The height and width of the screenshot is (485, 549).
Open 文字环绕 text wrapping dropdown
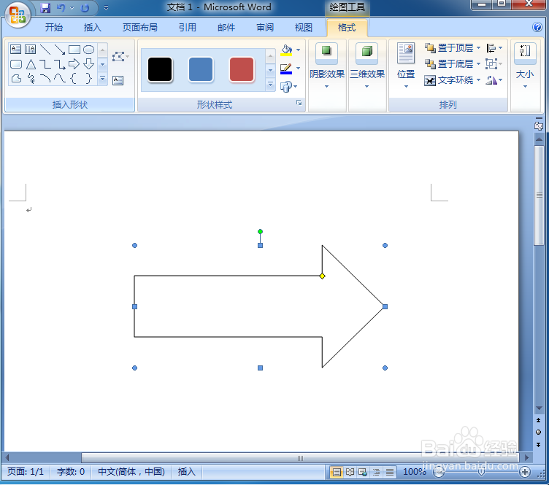coord(453,80)
